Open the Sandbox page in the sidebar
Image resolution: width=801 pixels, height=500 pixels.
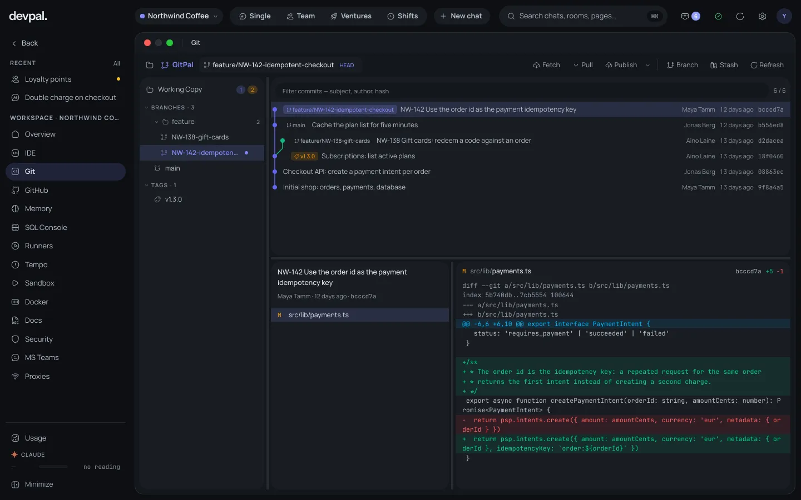pyautogui.click(x=66, y=283)
